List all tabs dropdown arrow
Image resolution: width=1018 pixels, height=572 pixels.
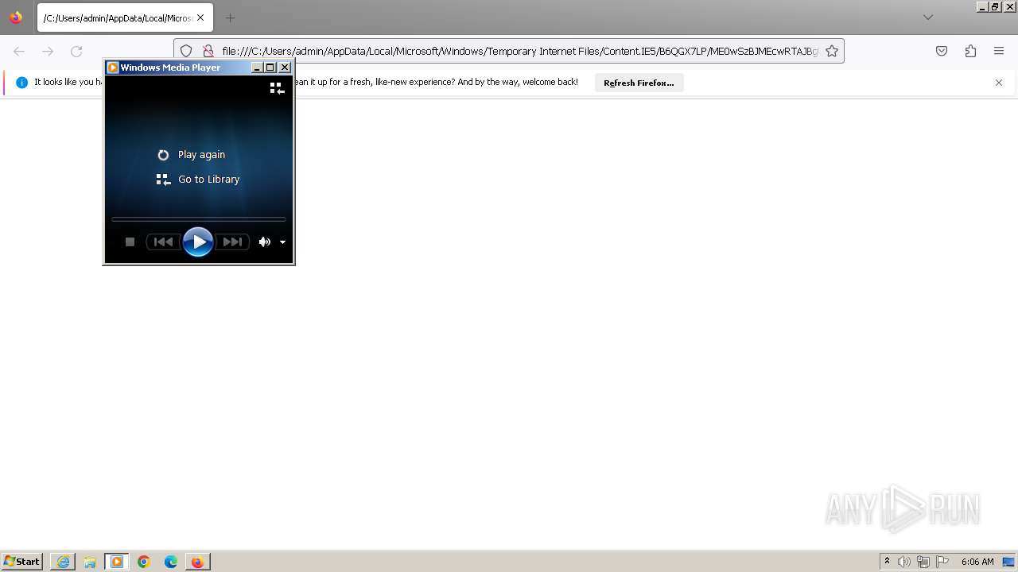point(928,17)
